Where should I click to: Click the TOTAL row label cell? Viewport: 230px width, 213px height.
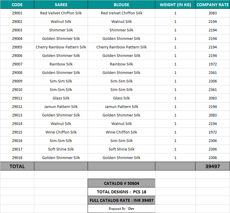[17, 166]
